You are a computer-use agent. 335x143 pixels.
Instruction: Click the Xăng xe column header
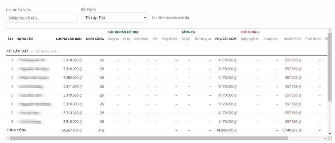tap(114, 39)
